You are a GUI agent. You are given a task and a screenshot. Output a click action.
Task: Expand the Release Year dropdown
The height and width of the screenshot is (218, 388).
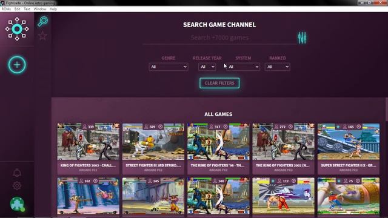point(207,67)
